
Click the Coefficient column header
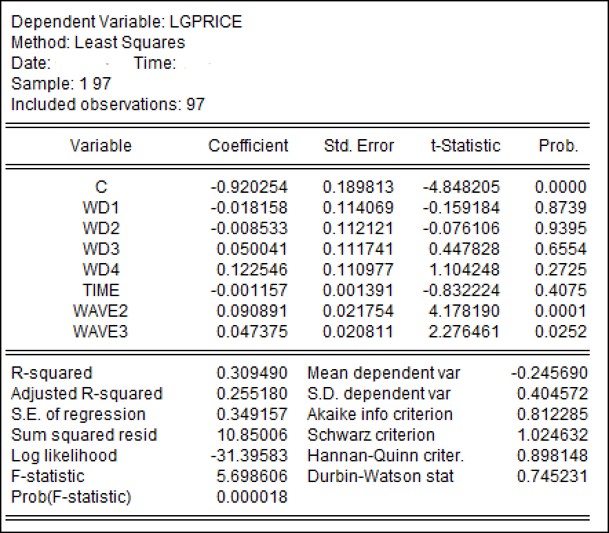pyautogui.click(x=248, y=146)
